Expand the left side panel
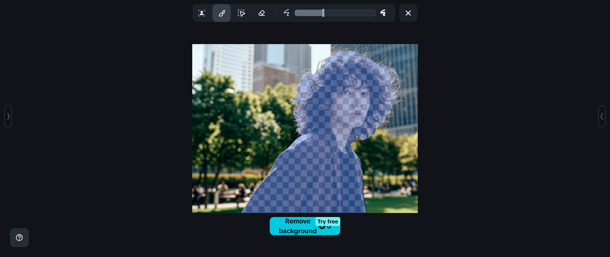610x257 pixels. click(x=8, y=116)
